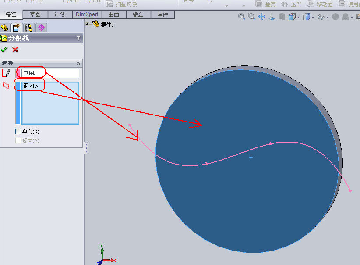Screen dimensions: 360x265
Task: Click the Zoom to Fit icon
Action: [x=241, y=17]
